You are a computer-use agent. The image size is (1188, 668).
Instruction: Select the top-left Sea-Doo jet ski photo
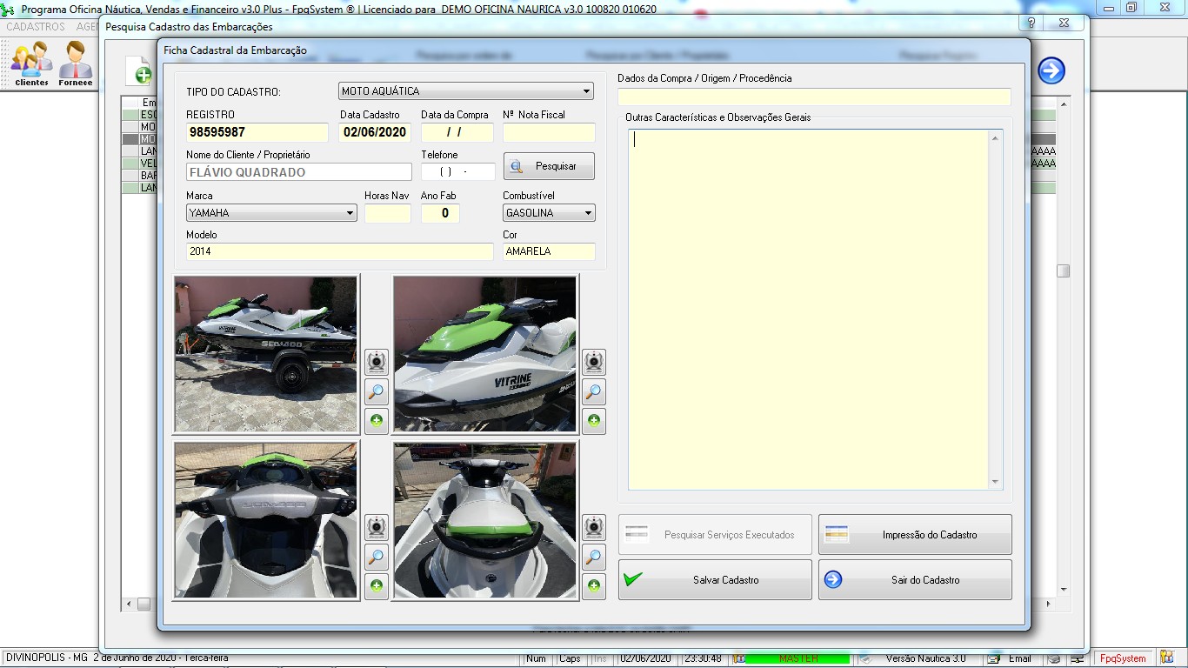click(266, 354)
